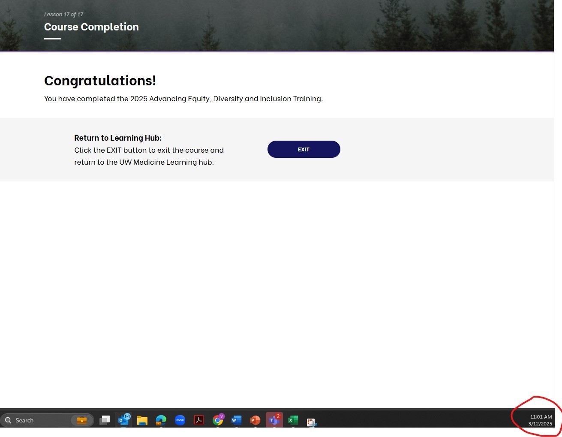Click the Congratulations! heading
Image resolution: width=562 pixels, height=437 pixels.
click(x=100, y=81)
